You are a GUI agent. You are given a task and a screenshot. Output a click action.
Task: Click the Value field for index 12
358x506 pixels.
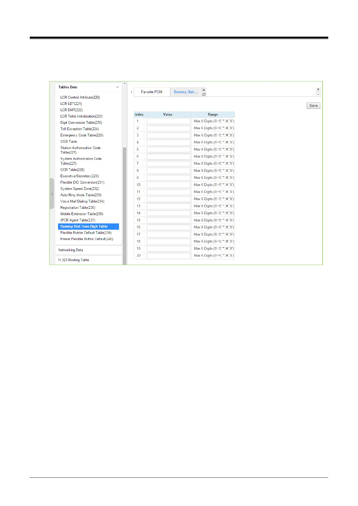pos(169,199)
